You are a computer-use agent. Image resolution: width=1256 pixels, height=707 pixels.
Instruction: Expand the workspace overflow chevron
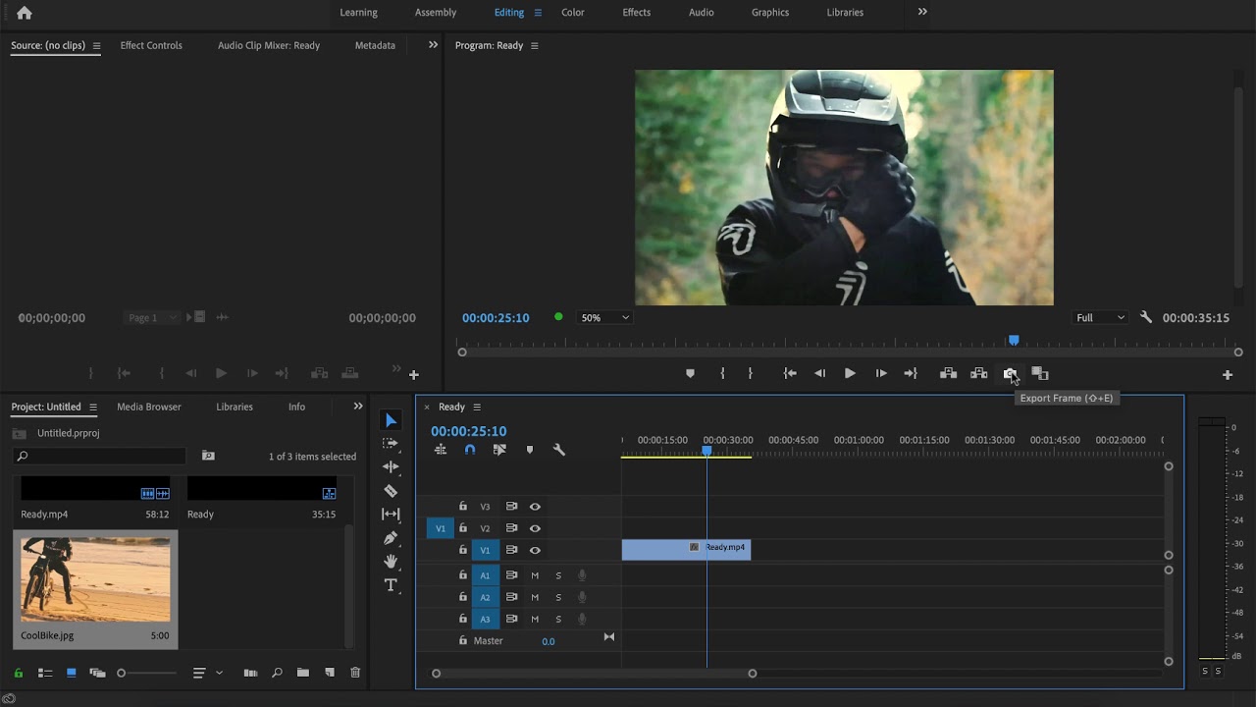pyautogui.click(x=922, y=12)
